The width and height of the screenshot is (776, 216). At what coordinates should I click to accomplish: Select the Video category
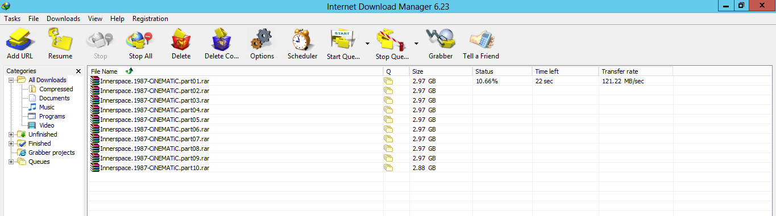click(47, 125)
